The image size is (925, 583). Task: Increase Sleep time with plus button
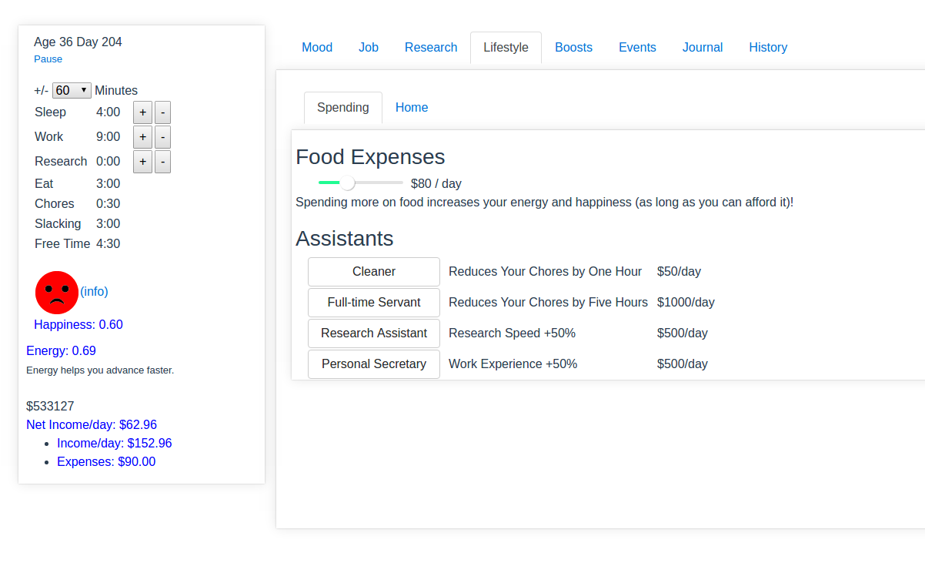point(142,112)
